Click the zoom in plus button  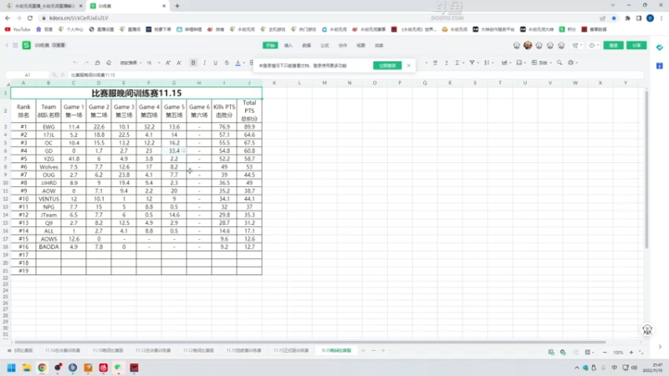pyautogui.click(x=631, y=352)
